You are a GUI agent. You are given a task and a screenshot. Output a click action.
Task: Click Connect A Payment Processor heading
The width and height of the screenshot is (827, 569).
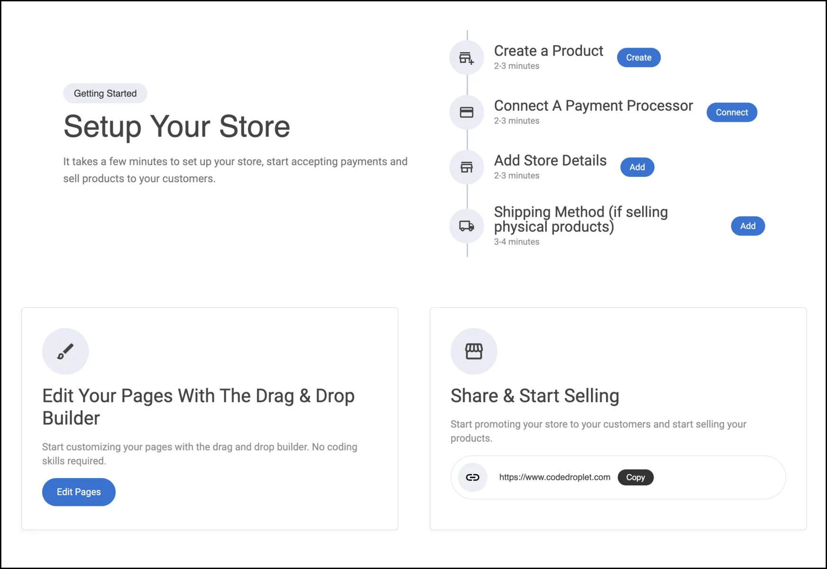(593, 106)
